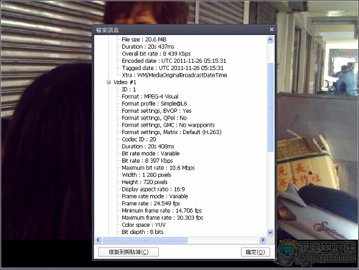Select the Overall bit rate entry
Screen dimensions: 359x270
click(x=156, y=54)
